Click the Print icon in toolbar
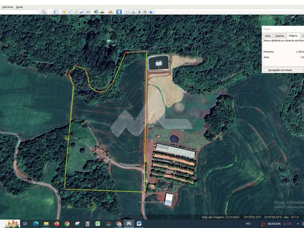304x228 pixels. [133, 12]
